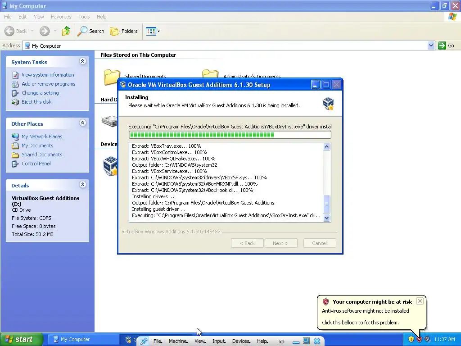Viewport: 461px width, 346px height.
Task: Click the install log scroll down arrow
Action: (327, 218)
